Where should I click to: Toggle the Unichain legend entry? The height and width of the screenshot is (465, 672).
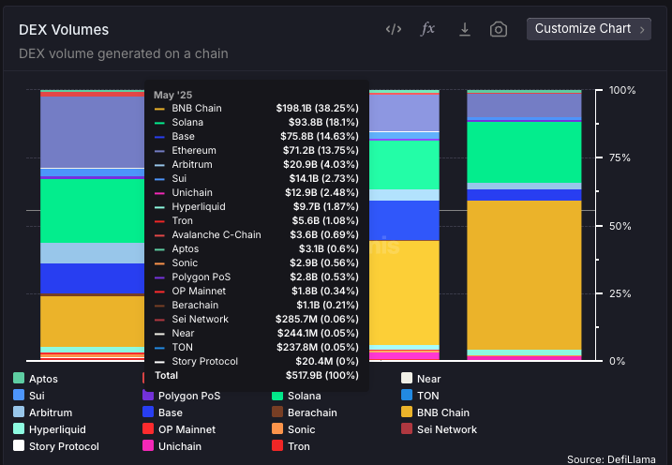pyautogui.click(x=172, y=446)
